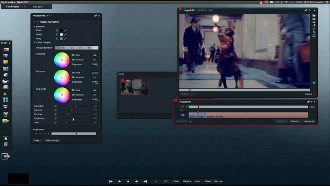This screenshot has height=186, width=330.
Task: Click the upload-arrow icon in viewer sidebar
Action: pyautogui.click(x=314, y=35)
